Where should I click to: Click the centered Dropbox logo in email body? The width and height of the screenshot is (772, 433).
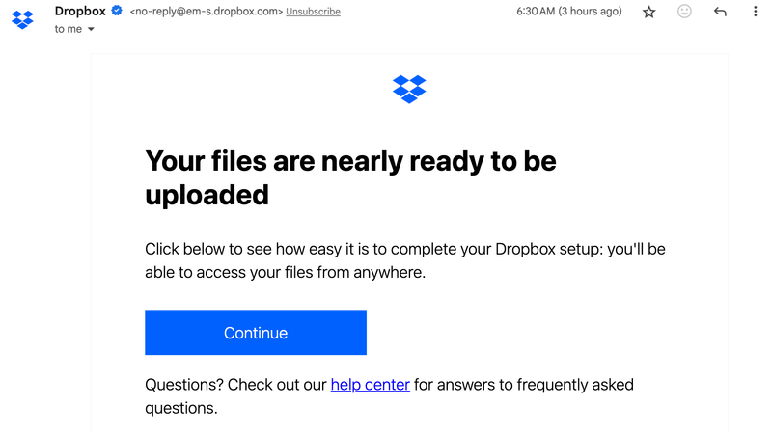coord(409,88)
